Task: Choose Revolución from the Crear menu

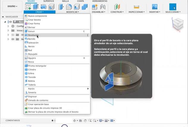Action: [57, 35]
